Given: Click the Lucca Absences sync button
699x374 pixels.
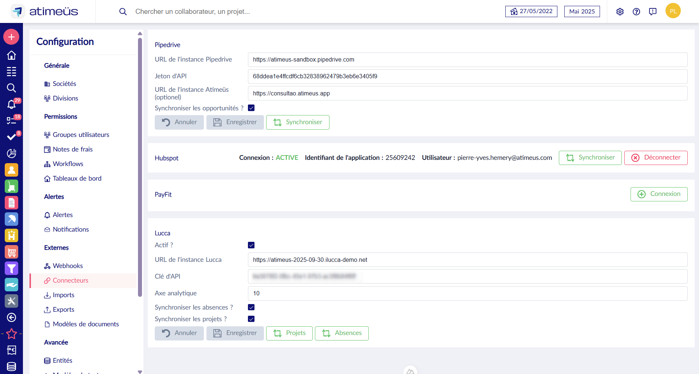Looking at the screenshot, I should (x=342, y=333).
